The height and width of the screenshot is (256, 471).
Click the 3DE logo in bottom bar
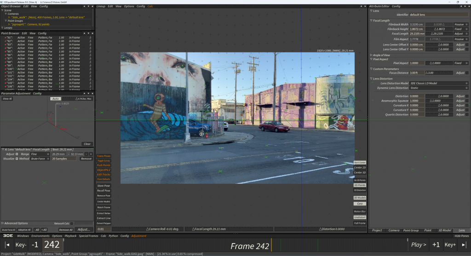click(8, 236)
